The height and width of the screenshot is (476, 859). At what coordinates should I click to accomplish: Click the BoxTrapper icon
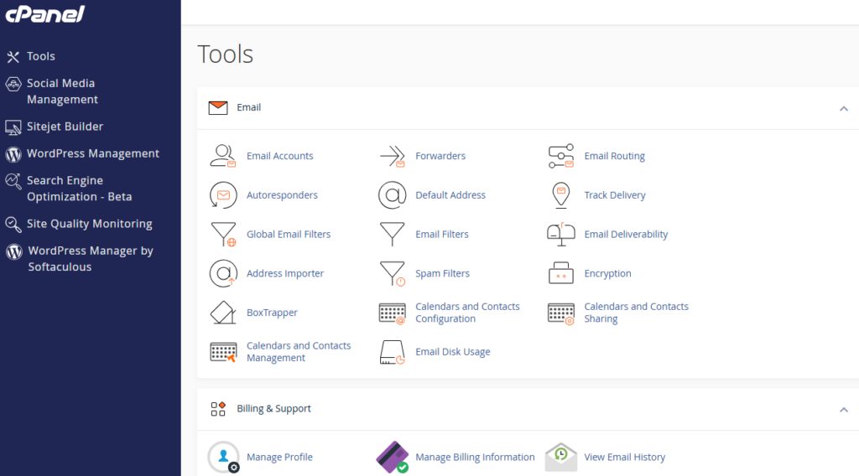[x=223, y=313]
